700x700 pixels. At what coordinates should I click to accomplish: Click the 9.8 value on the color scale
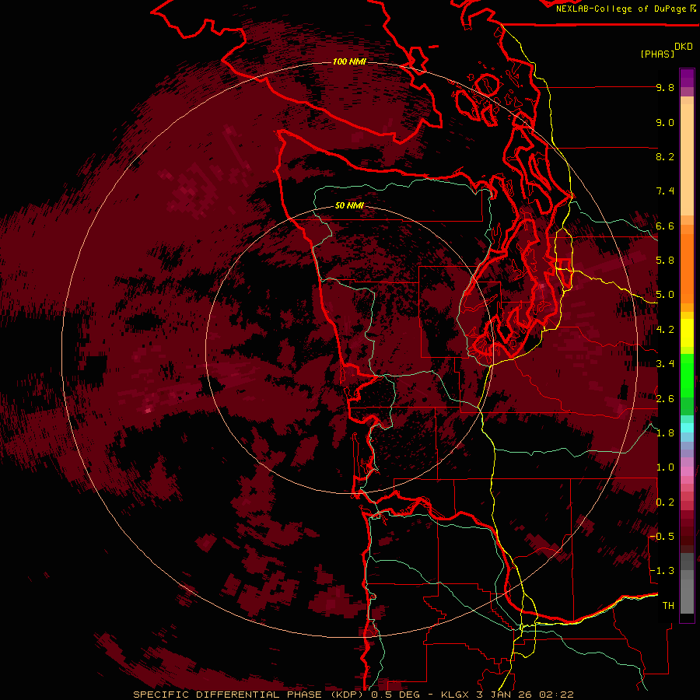point(665,88)
